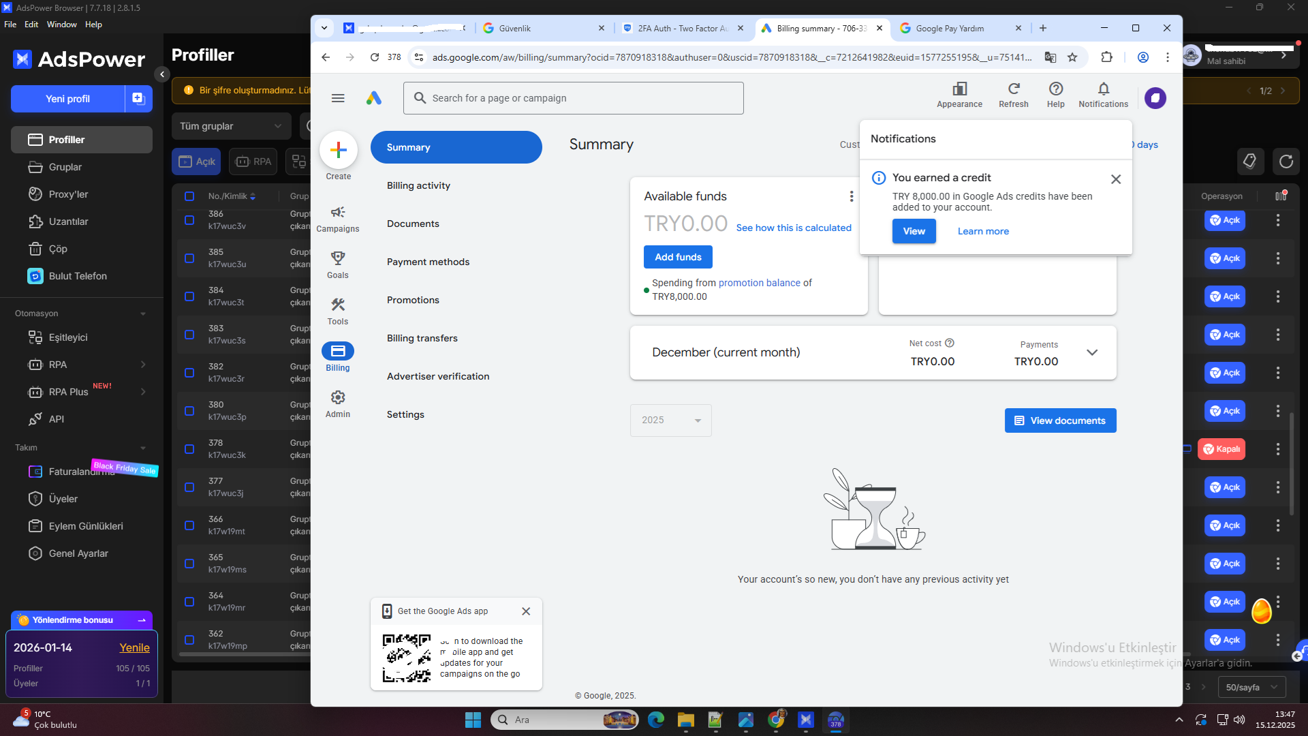The width and height of the screenshot is (1308, 736).
Task: Open Google Ads main menu hamburger
Action: click(338, 98)
